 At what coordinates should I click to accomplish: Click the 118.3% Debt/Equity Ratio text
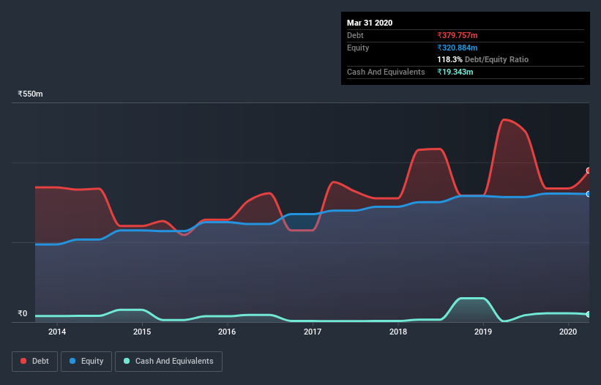point(482,59)
